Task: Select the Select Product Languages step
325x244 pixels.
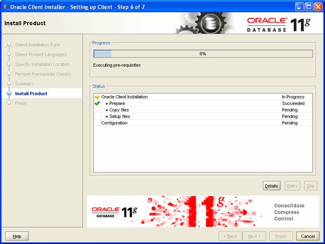Action: click(x=41, y=55)
